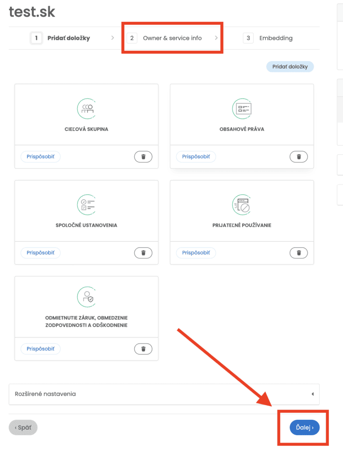The width and height of the screenshot is (343, 454).
Task: Click Prispôsobiť under Prijateľné používanie
Action: 196,253
